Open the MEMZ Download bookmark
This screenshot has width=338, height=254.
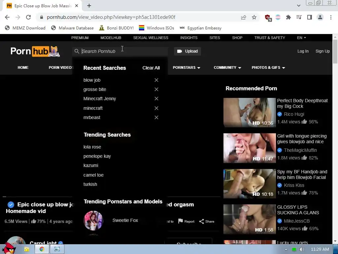25,28
